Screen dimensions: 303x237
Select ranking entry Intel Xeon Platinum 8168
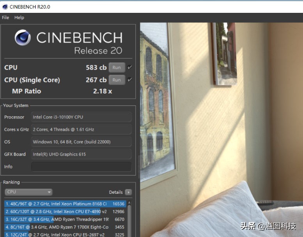click(x=65, y=204)
